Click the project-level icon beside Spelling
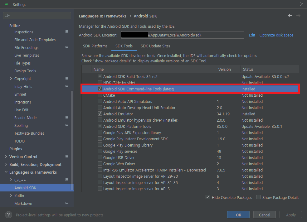 coord(67,125)
